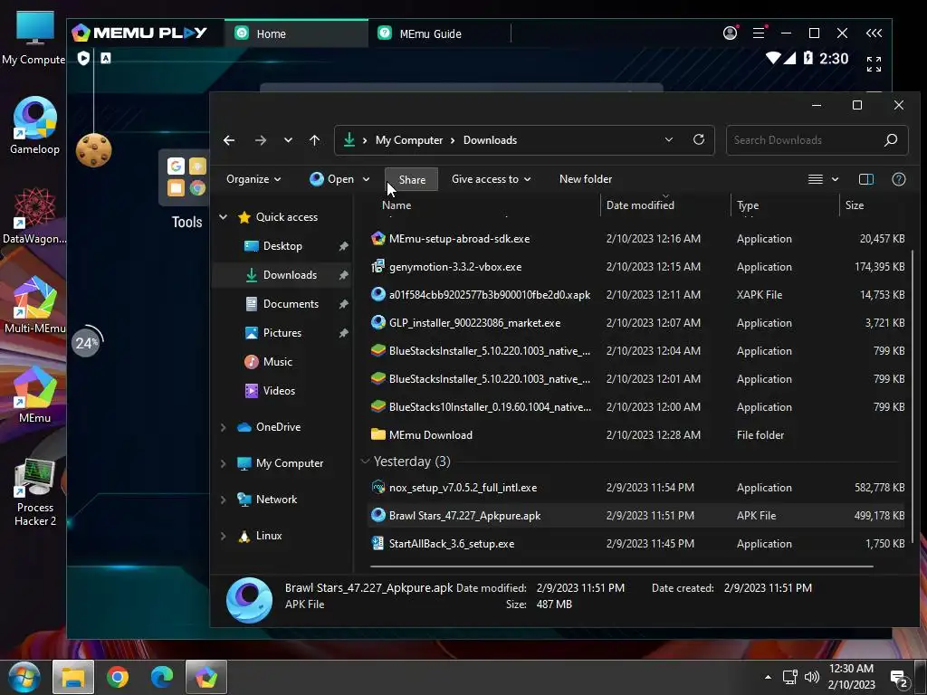
Task: Open view options dropdown arrow
Action: coord(835,179)
